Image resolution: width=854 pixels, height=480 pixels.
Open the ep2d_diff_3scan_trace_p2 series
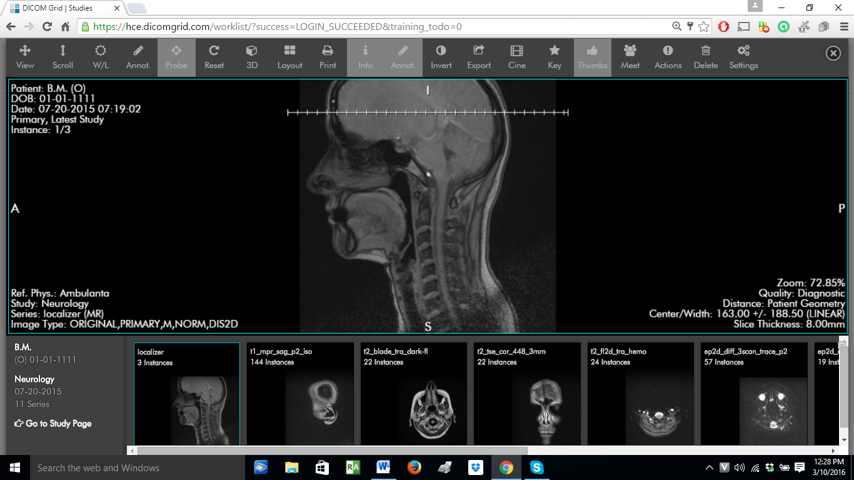pos(755,394)
